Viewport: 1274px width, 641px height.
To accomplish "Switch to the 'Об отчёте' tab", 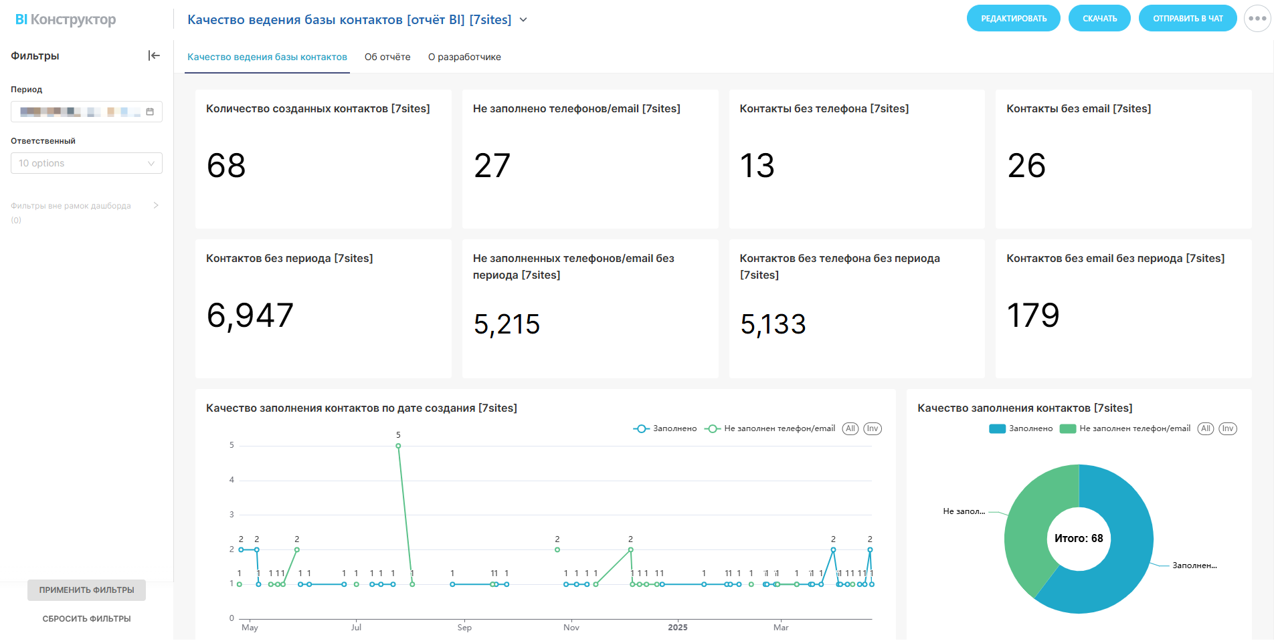I will 387,57.
